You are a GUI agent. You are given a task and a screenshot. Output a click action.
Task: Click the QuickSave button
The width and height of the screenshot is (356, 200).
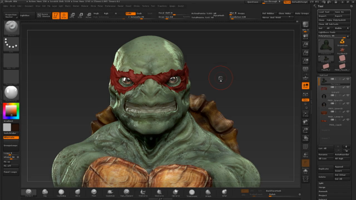pyautogui.click(x=253, y=2)
